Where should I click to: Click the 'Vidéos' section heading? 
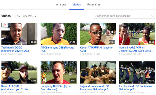[6, 16]
